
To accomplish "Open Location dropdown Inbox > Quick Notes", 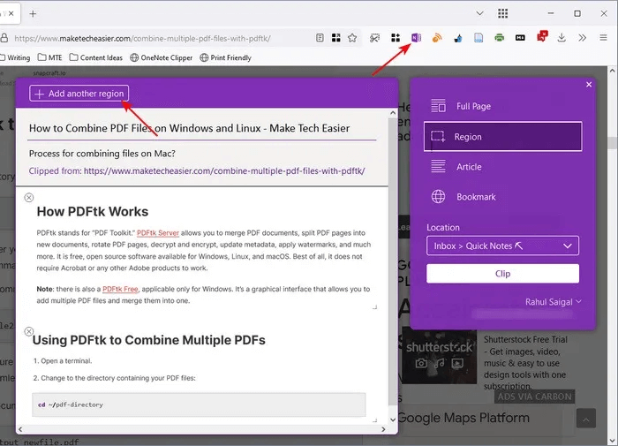I will [502, 246].
